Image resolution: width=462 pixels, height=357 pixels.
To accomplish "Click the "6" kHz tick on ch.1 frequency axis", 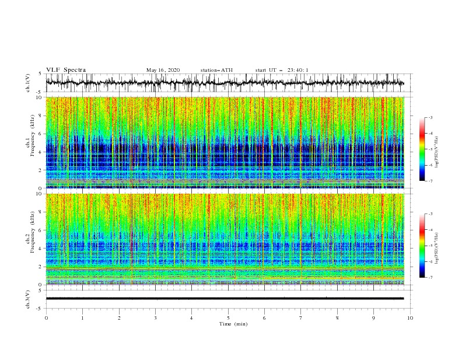I will tap(41, 134).
